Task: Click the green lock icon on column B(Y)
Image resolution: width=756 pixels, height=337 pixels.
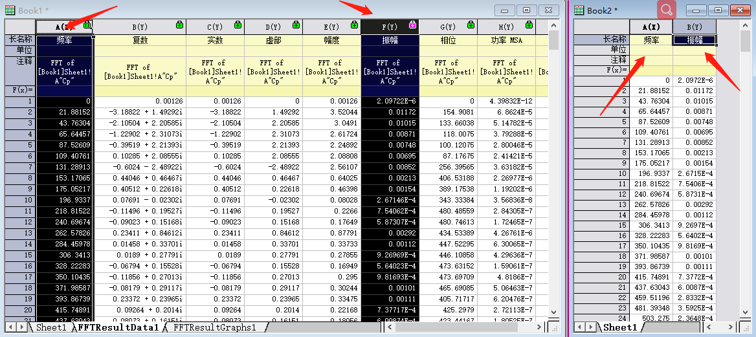Action: (x=179, y=25)
